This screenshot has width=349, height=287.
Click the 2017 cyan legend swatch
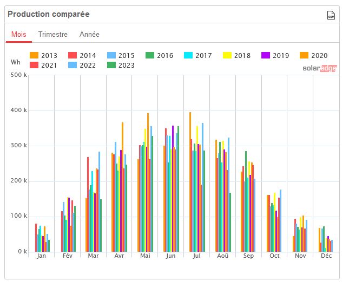(188, 55)
